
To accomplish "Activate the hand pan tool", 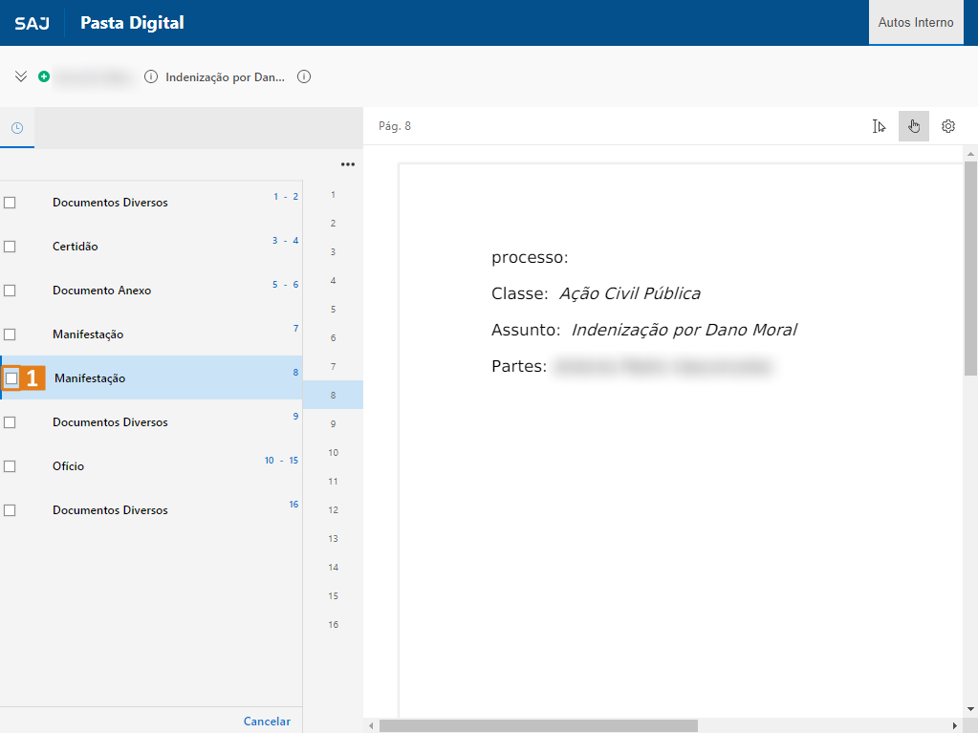I will coord(914,126).
